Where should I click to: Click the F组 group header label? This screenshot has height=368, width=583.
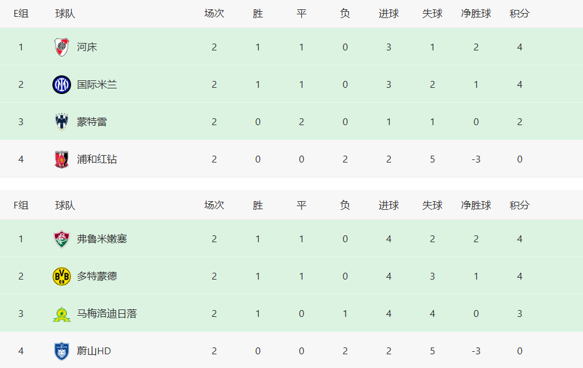pos(21,205)
